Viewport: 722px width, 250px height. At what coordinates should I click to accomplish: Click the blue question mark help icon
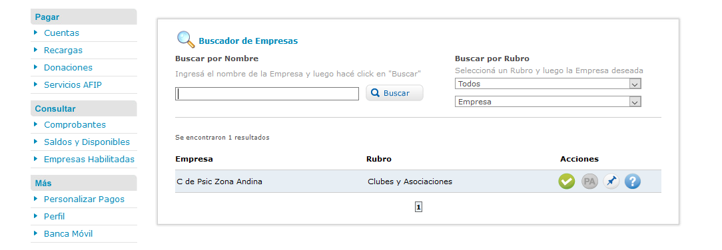click(x=633, y=182)
